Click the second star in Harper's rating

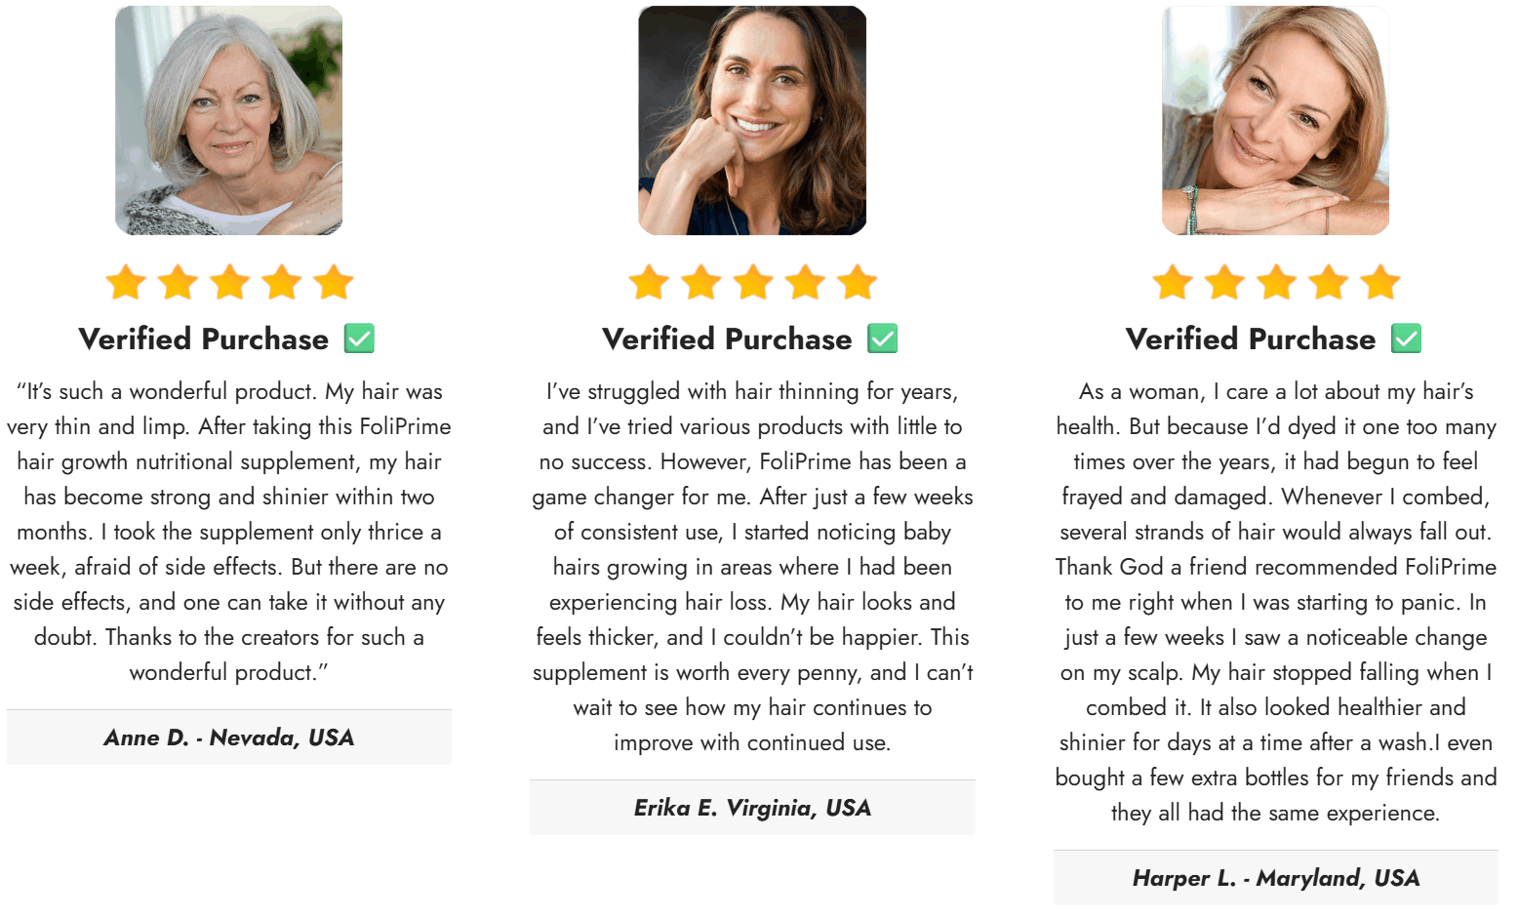coord(1225,283)
